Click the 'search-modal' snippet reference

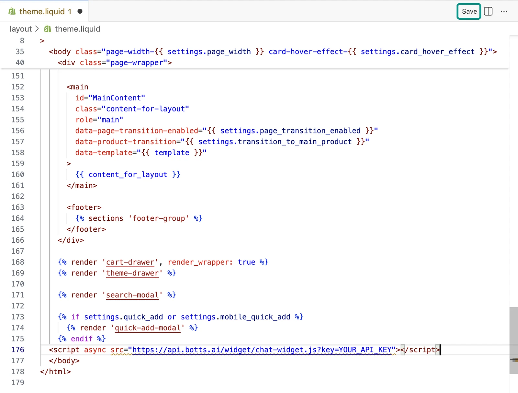[x=132, y=295]
